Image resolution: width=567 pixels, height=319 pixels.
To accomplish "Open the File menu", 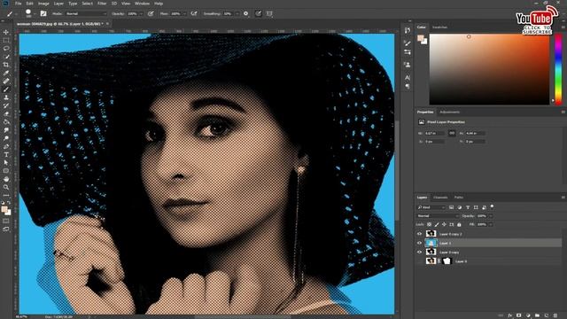I will [x=18, y=4].
